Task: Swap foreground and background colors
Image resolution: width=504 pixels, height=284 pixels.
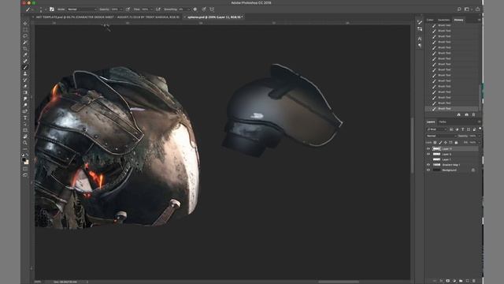Action: (28, 155)
